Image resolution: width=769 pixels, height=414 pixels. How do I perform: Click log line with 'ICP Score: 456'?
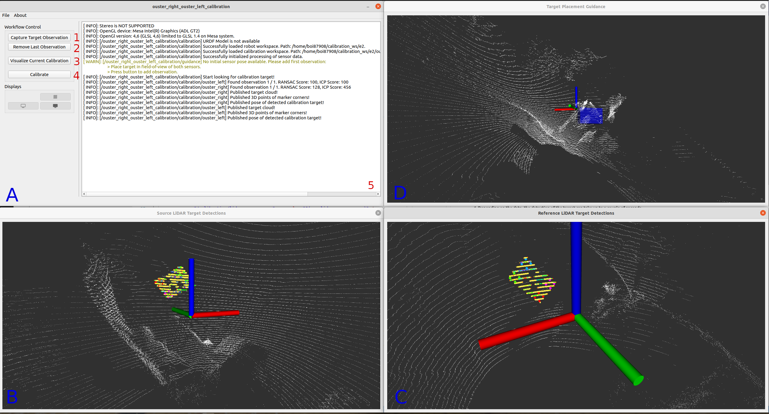(x=217, y=87)
